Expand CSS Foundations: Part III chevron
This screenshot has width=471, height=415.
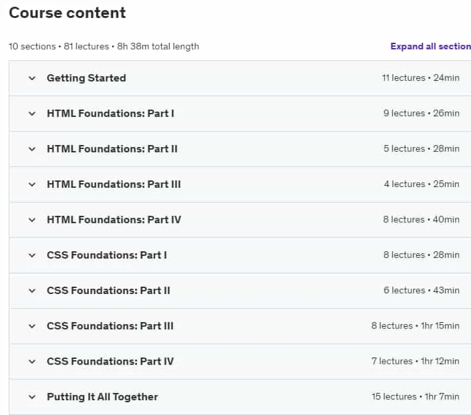pyautogui.click(x=32, y=326)
